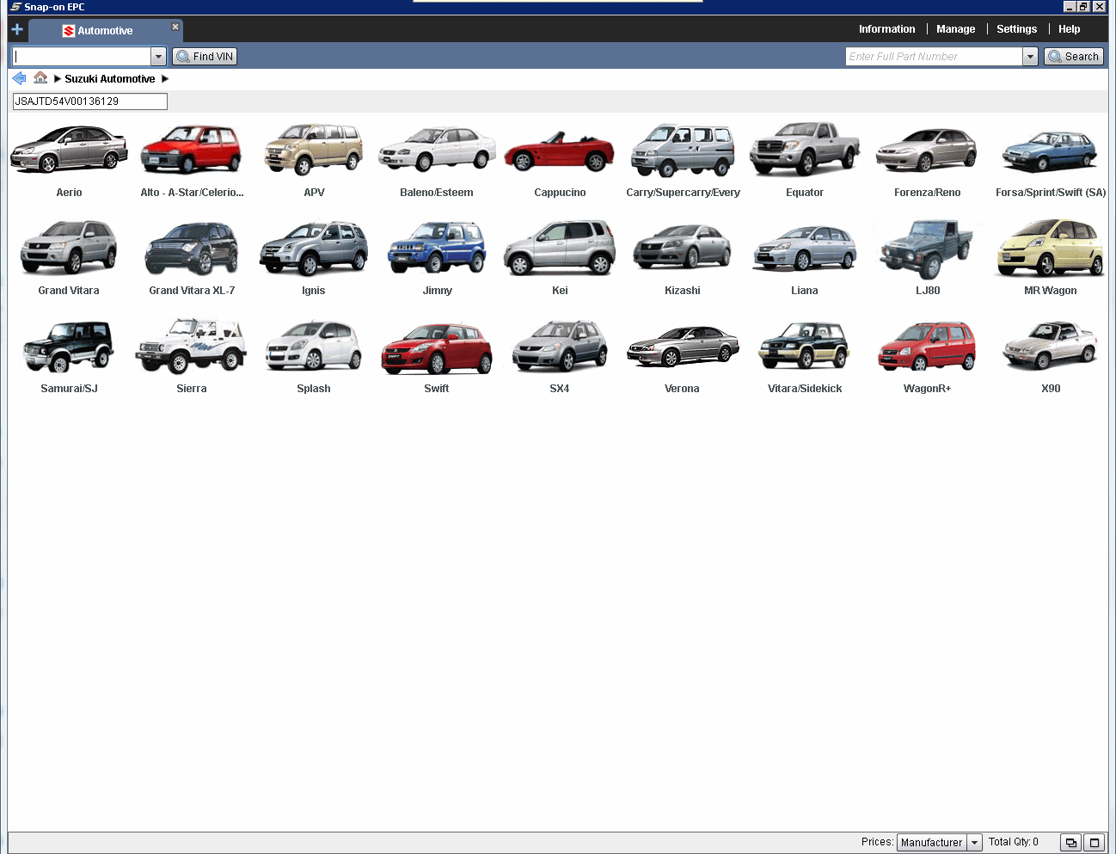Expand arrow before Suzuki Automotive breadcrumb
The image size is (1116, 854).
coord(58,79)
